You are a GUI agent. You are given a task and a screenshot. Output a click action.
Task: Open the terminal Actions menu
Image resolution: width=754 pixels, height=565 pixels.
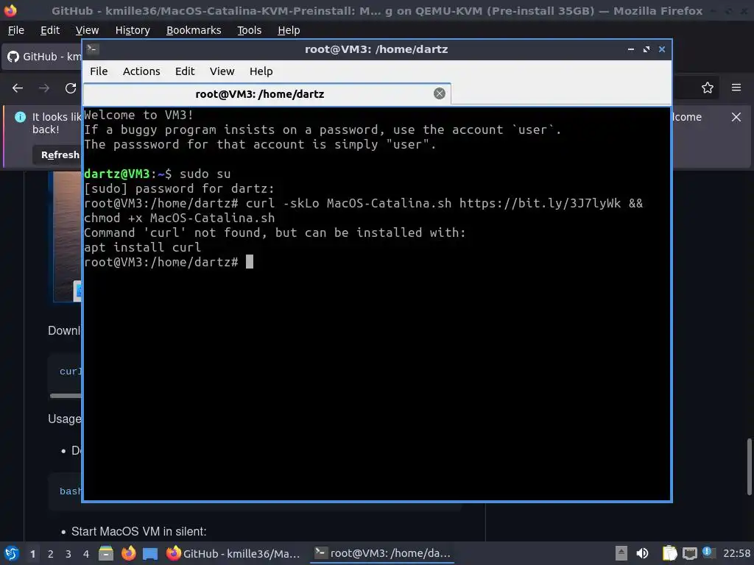point(141,71)
